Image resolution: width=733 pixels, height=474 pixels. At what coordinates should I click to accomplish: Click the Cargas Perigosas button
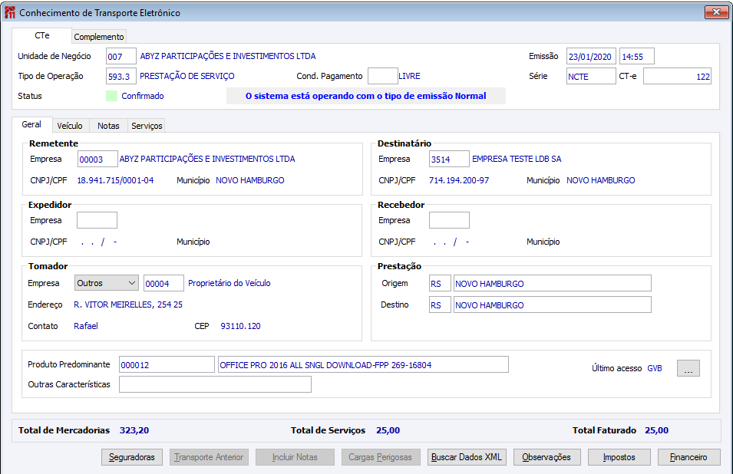[381, 457]
